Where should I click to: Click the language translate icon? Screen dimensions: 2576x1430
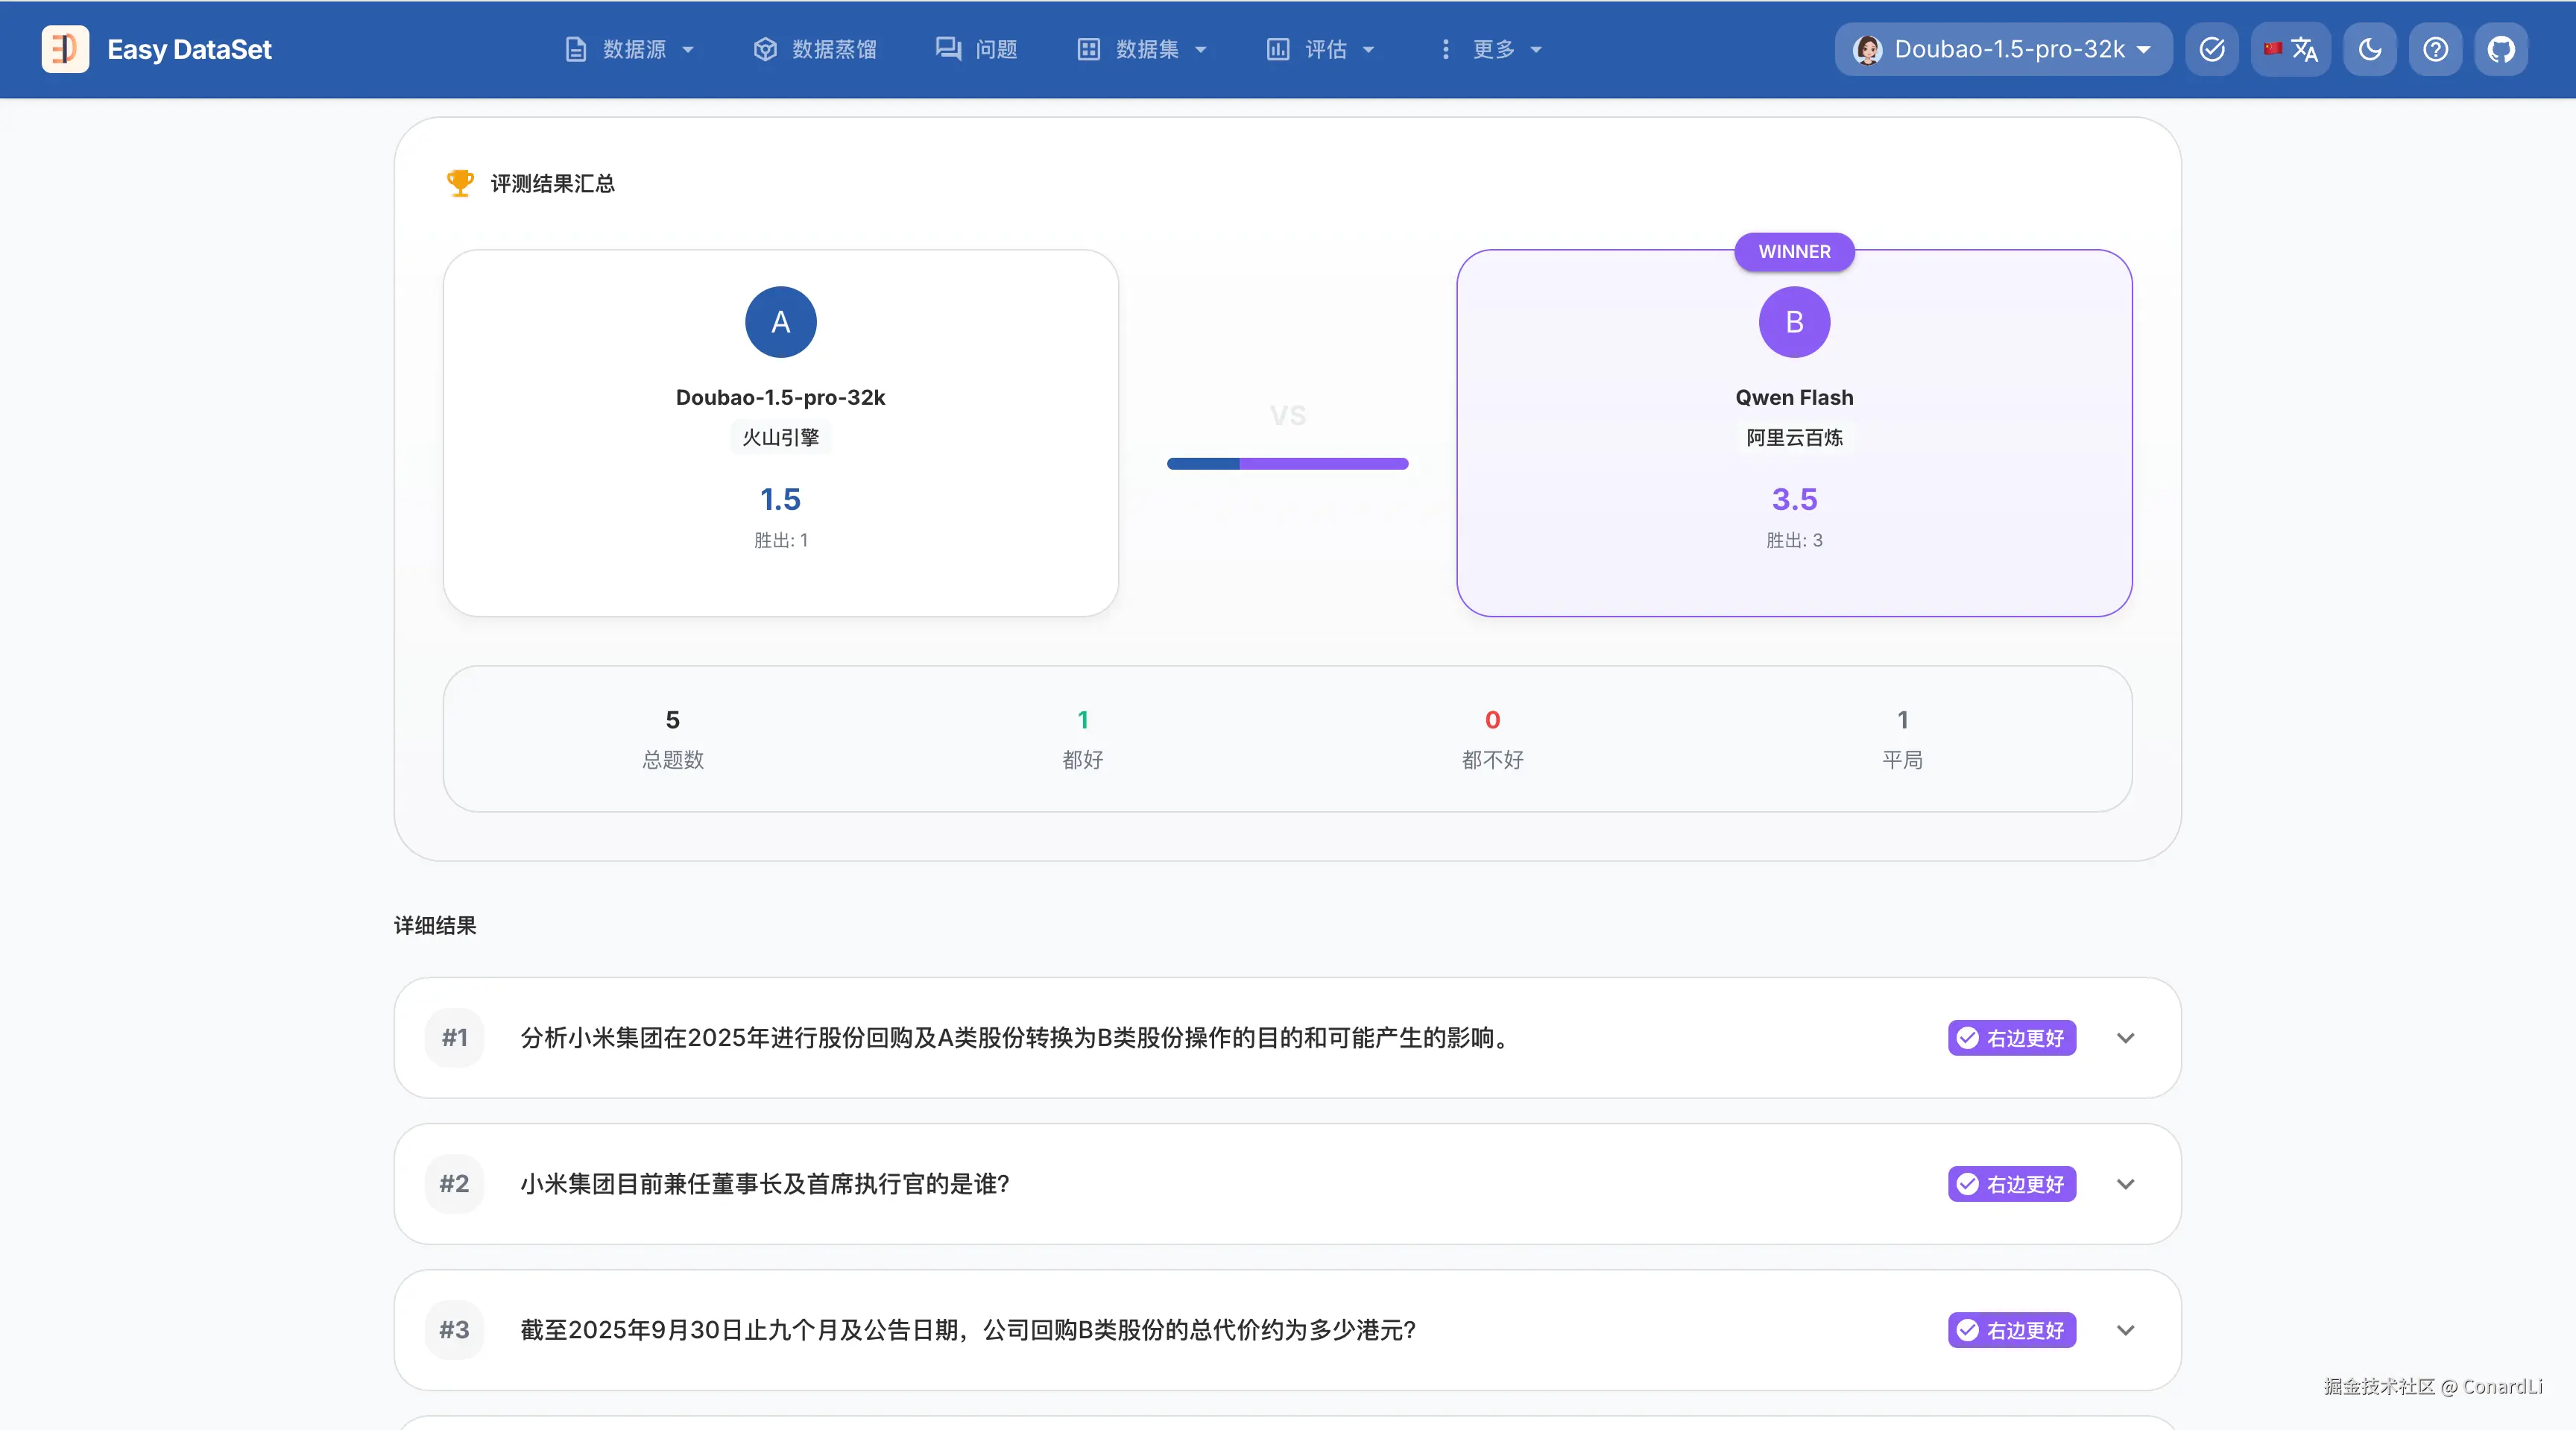(2291, 49)
